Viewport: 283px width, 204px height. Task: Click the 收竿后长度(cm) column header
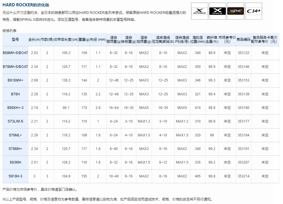tap(66, 40)
